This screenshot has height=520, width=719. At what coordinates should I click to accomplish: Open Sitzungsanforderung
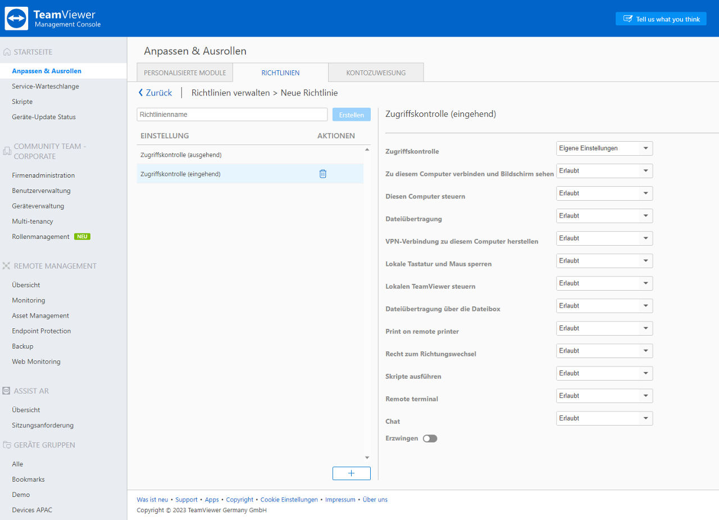(x=43, y=425)
